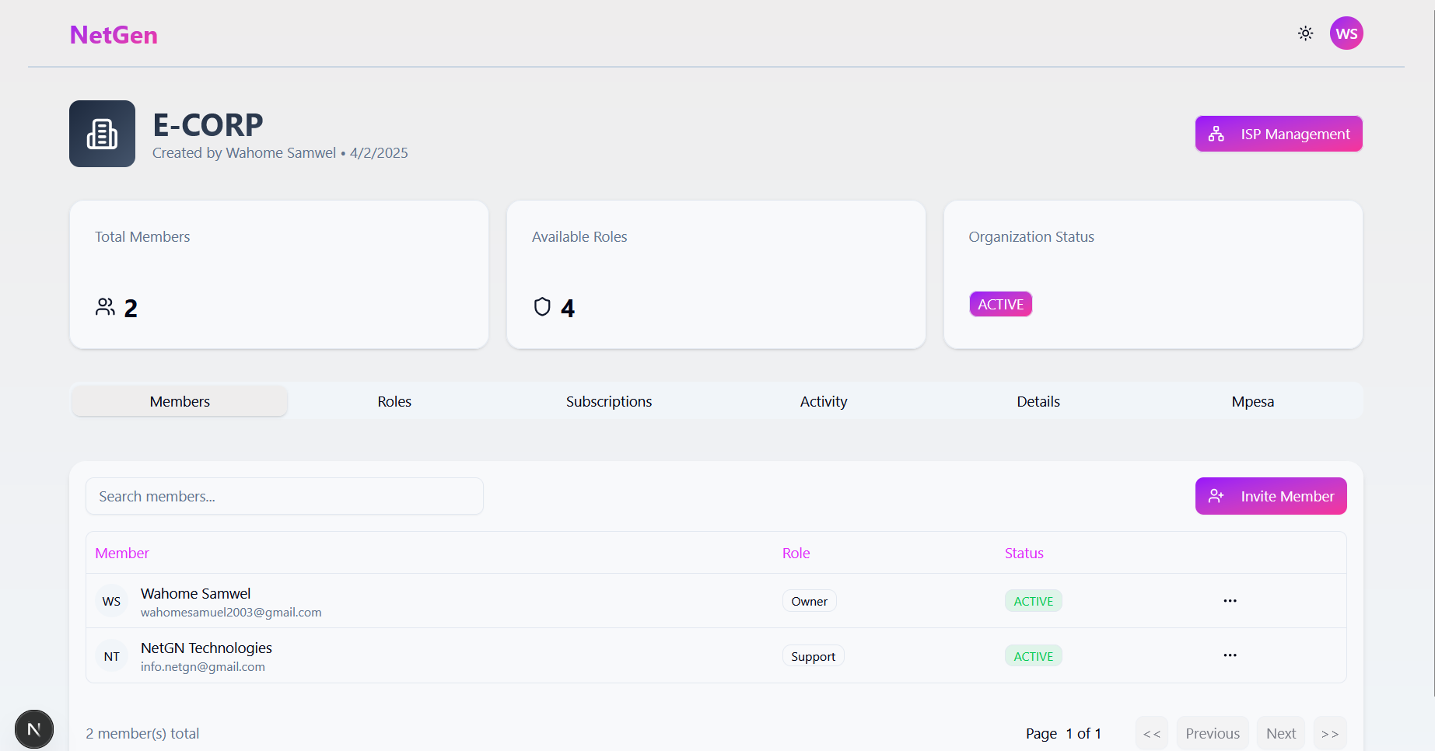Click the Total Members people icon
The height and width of the screenshot is (751, 1435).
pos(105,307)
